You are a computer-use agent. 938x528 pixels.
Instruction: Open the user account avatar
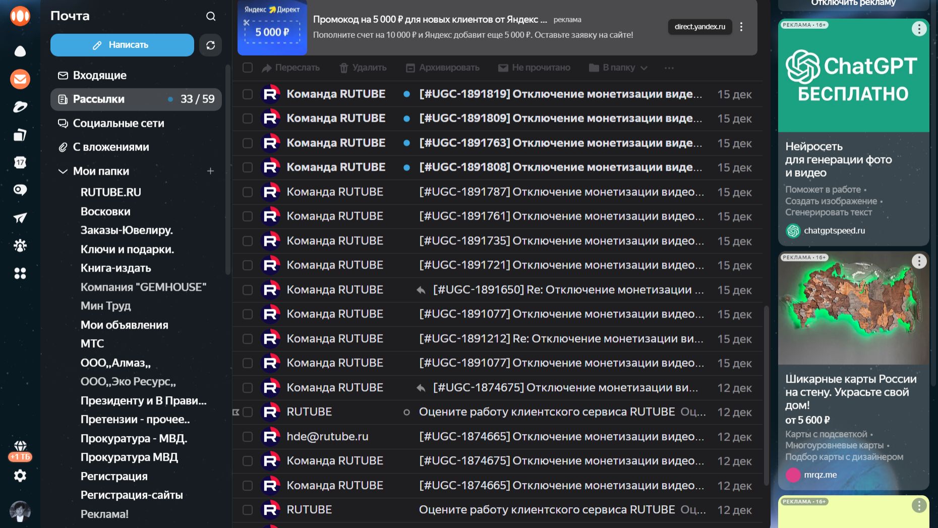[x=20, y=511]
